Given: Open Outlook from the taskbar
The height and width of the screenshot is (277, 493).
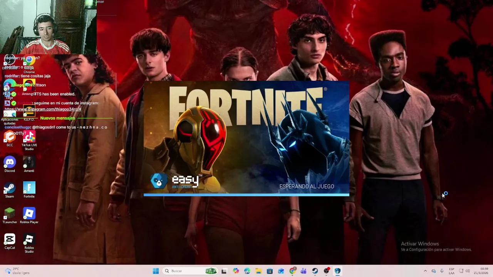Looking at the screenshot, I should pos(281,271).
